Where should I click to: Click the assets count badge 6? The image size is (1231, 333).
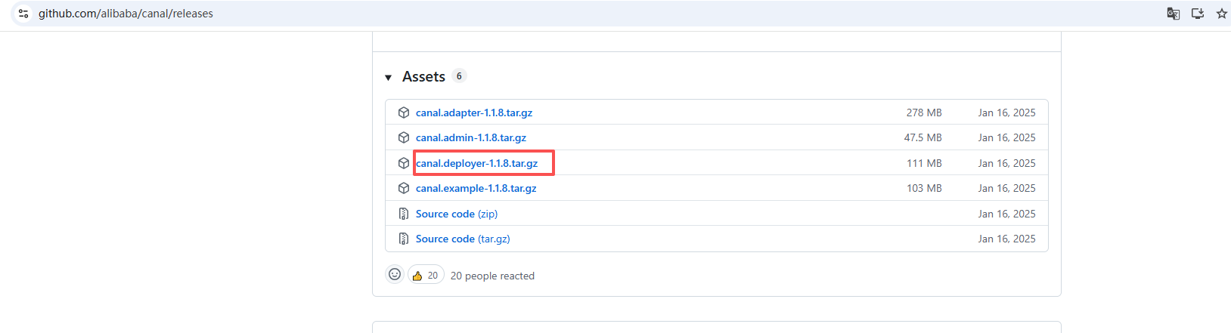pos(459,76)
